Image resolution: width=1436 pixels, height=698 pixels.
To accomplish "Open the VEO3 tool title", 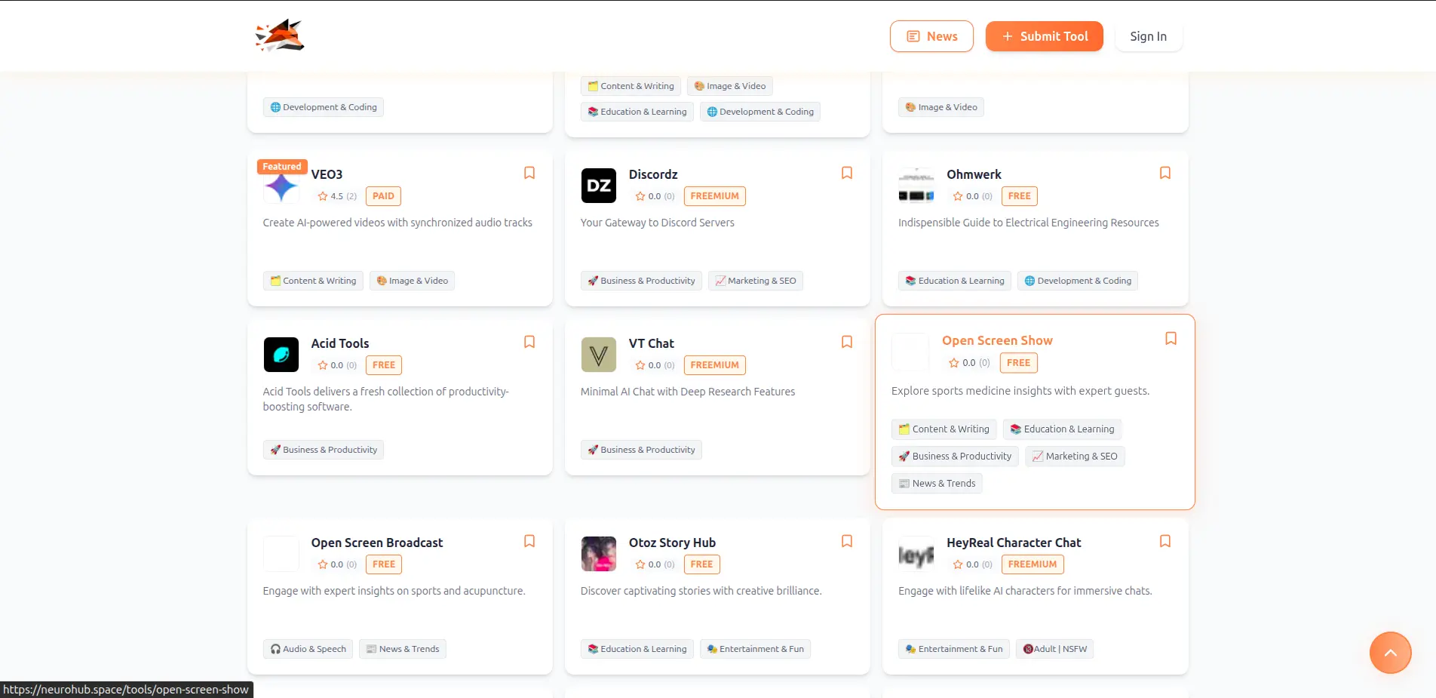I will (327, 174).
